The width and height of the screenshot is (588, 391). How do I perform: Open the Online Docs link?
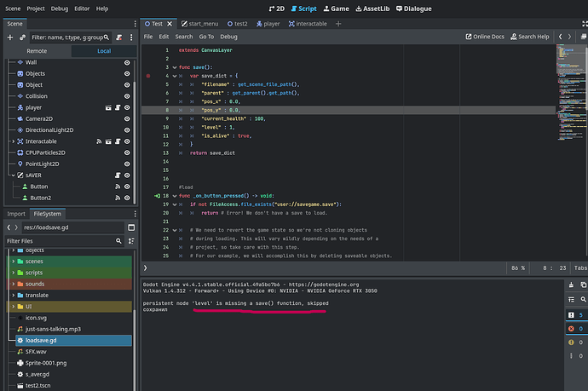click(487, 37)
